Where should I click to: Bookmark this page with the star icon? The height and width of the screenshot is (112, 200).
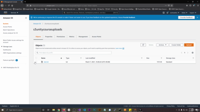(x=172, y=6)
